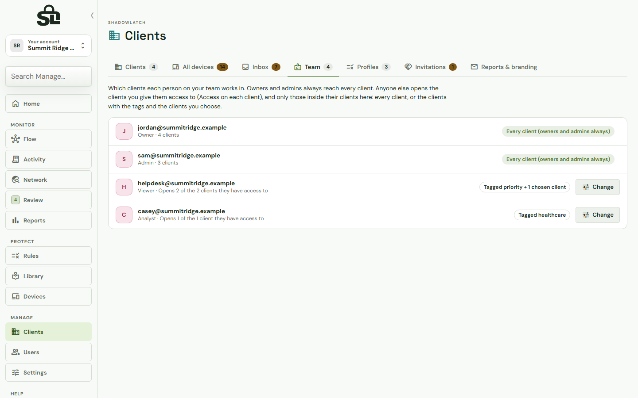This screenshot has width=638, height=398.
Task: Open the Reports & branding tab
Action: [504, 67]
